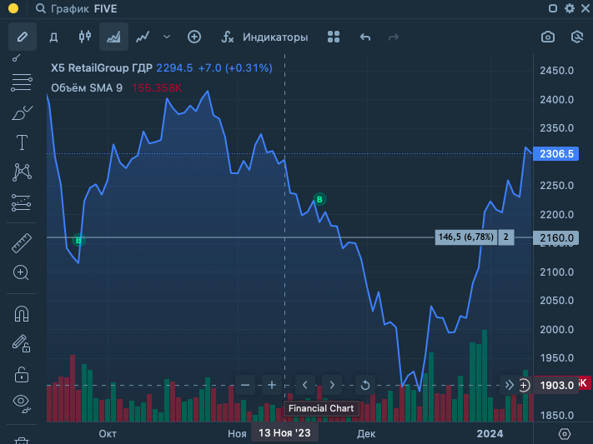Select the ruler measure tool
593x444 pixels.
point(22,243)
